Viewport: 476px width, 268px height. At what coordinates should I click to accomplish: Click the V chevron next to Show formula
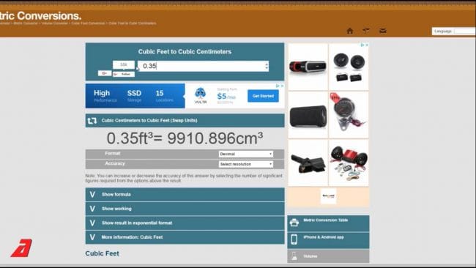coord(92,195)
